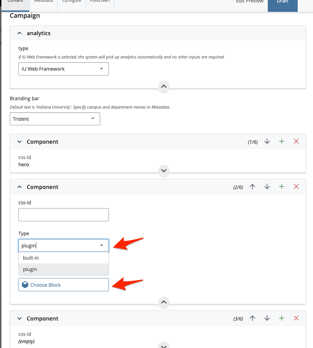Viewport: 313px width, 348px height.
Task: Move Component 2/6 down with arrow icon
Action: (x=267, y=187)
